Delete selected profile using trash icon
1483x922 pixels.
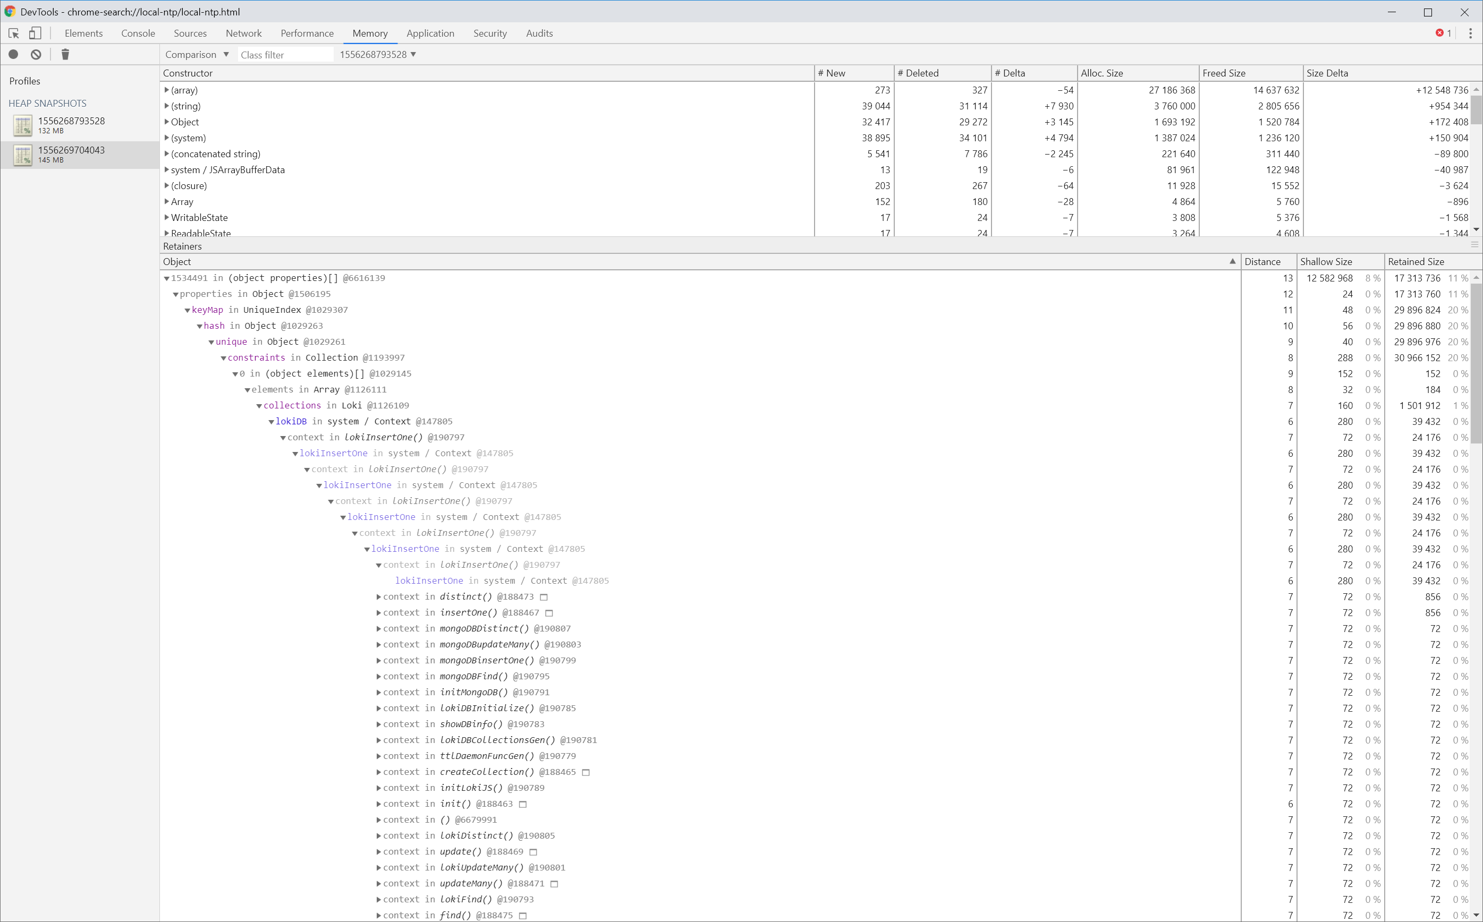click(x=65, y=54)
